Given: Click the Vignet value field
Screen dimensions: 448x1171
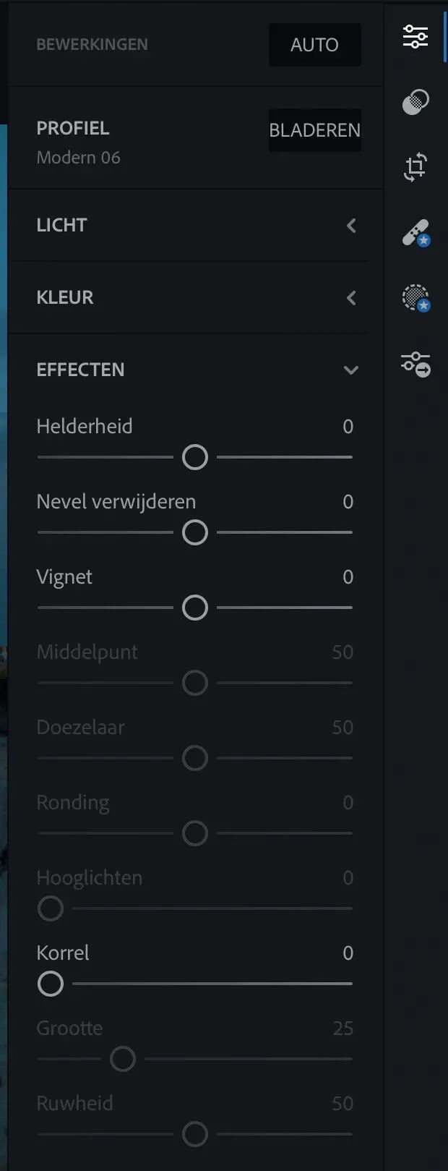Looking at the screenshot, I should click(x=348, y=577).
